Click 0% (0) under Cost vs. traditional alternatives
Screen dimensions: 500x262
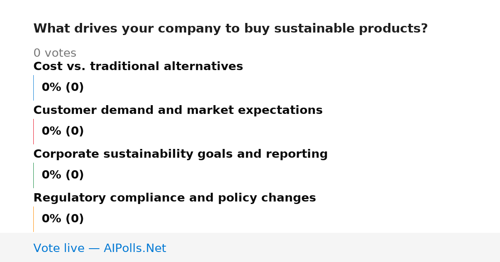(x=62, y=88)
